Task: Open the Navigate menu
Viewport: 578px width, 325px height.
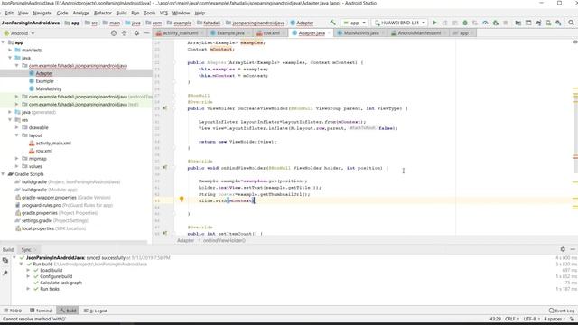Action: (42, 13)
